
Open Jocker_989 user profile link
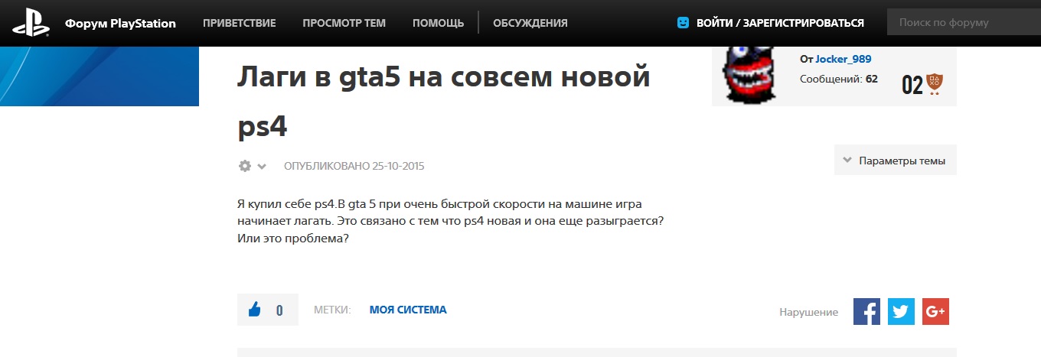843,59
